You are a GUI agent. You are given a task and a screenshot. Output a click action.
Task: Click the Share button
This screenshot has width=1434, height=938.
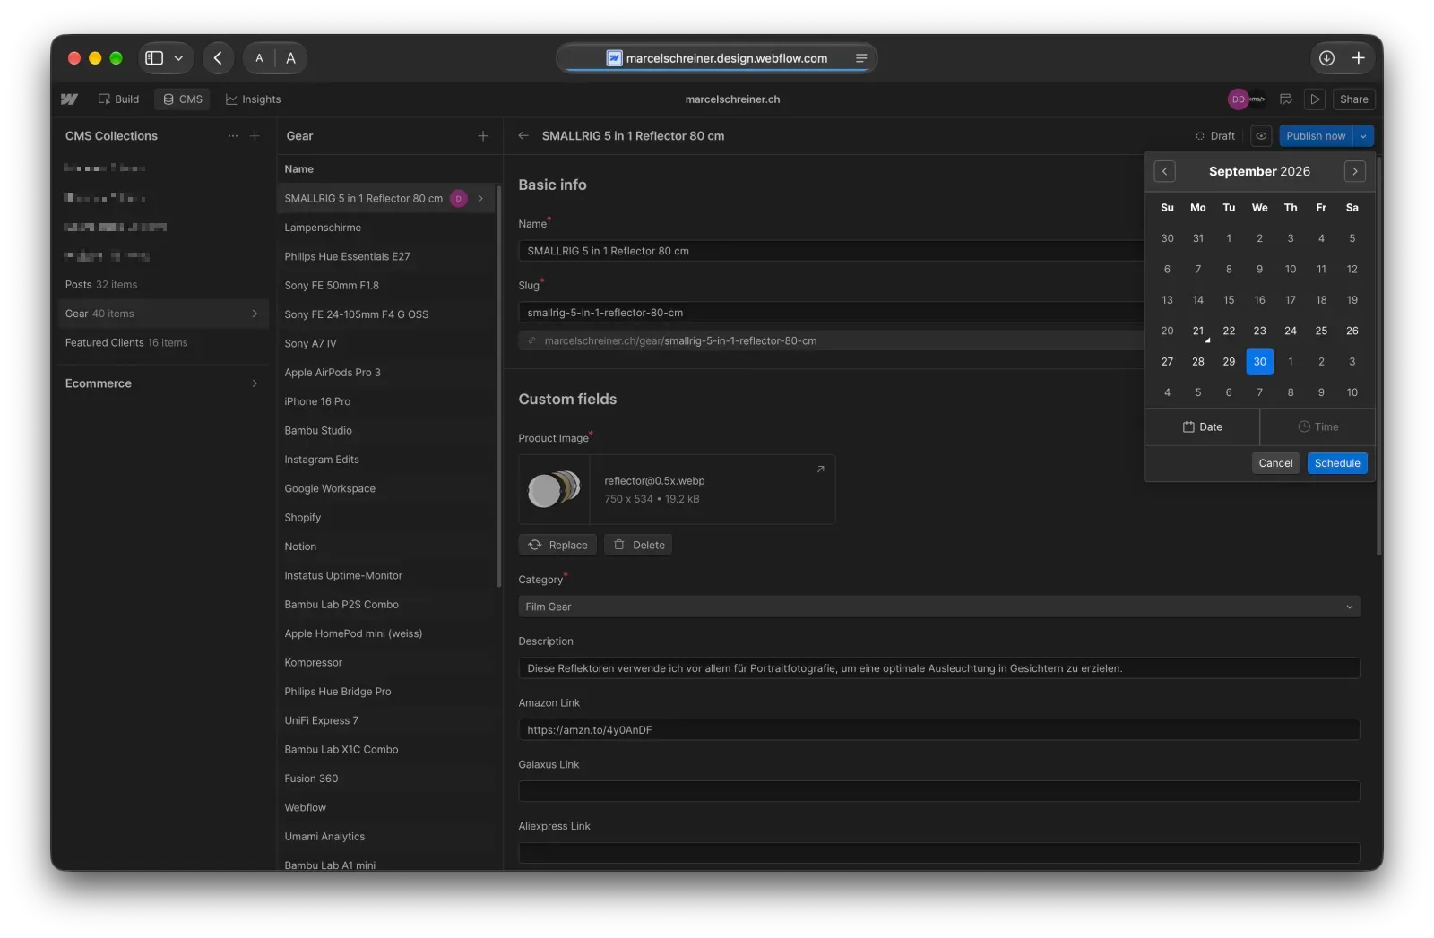coord(1353,99)
